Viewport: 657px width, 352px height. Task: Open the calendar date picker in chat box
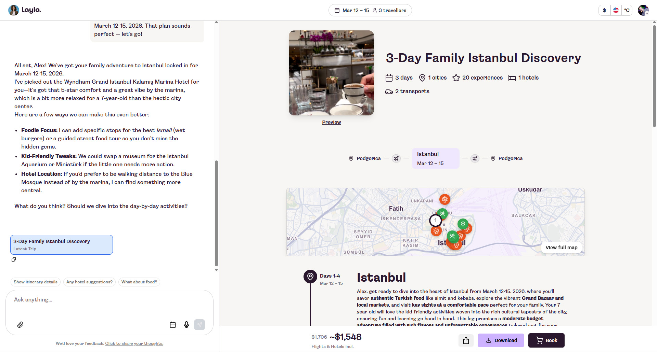173,325
